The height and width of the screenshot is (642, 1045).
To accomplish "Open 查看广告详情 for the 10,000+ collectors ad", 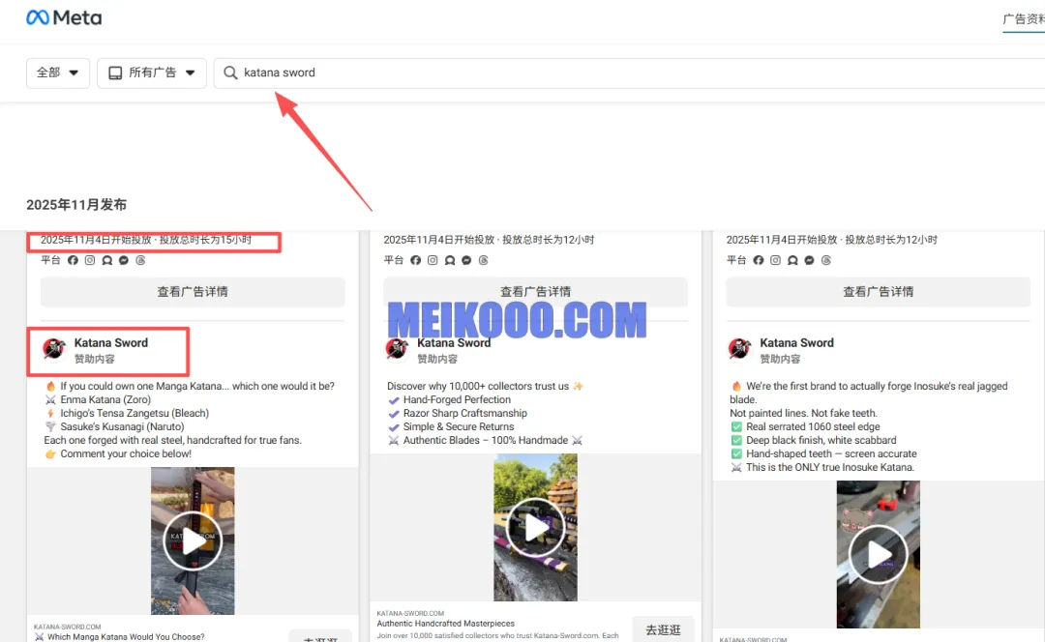I will (x=535, y=292).
